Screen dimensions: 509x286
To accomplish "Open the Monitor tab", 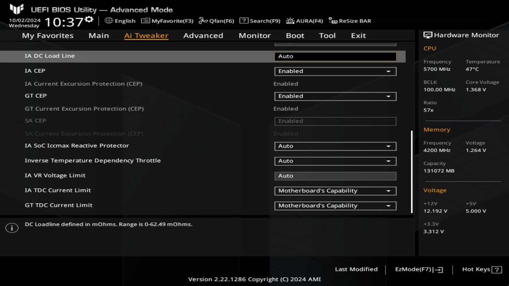I will tap(254, 36).
